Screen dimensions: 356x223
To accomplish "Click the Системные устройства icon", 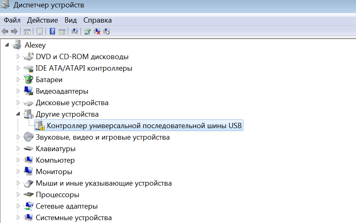I will coord(29,217).
